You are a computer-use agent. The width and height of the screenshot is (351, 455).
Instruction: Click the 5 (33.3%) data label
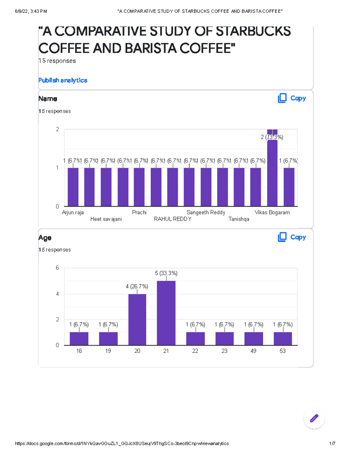166,273
